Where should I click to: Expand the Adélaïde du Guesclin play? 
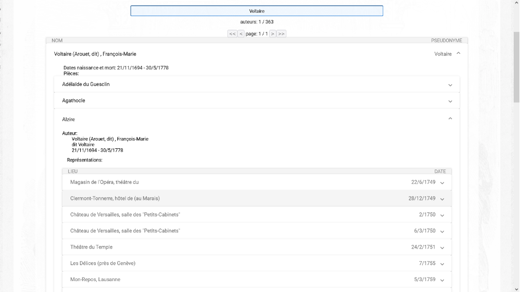pyautogui.click(x=450, y=85)
